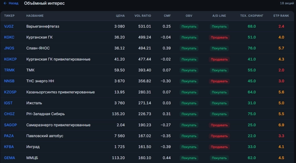Sort by the ЦЕНА column header
Screen dimensions: 296x163
click(120, 16)
